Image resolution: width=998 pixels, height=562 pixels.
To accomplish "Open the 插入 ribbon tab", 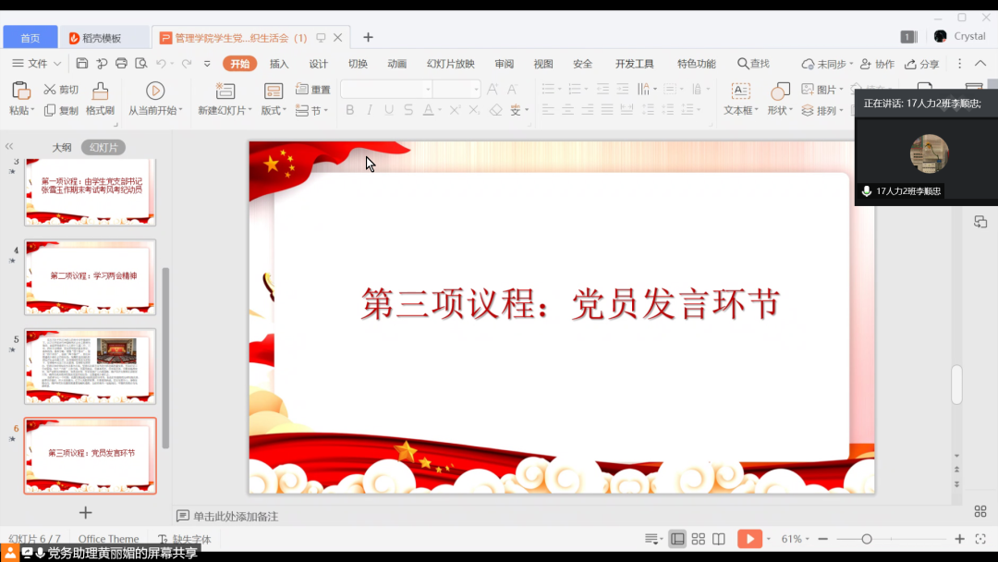I will pyautogui.click(x=279, y=64).
